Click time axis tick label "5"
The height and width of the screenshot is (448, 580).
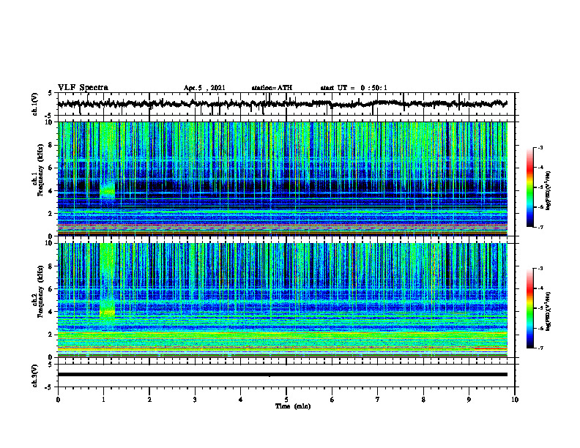point(286,400)
